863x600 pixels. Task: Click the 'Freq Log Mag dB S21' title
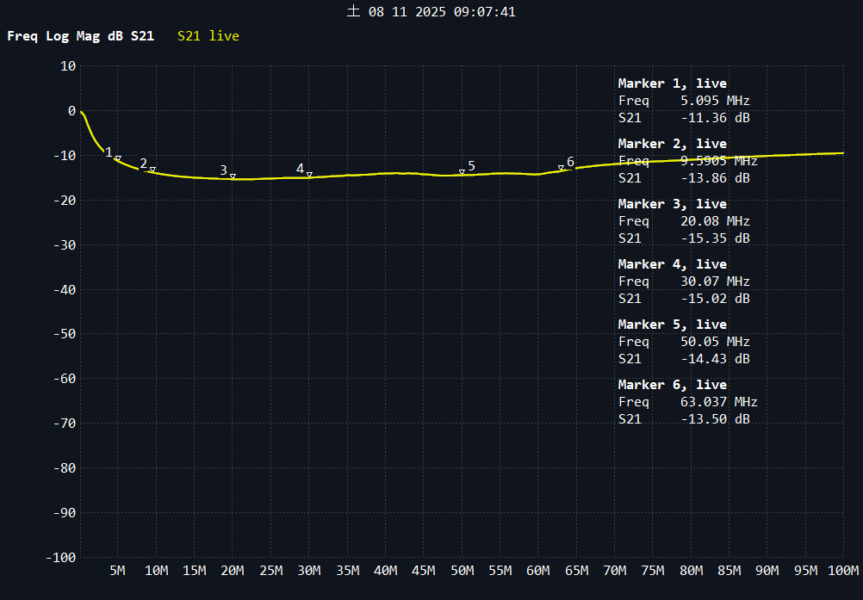(x=81, y=36)
